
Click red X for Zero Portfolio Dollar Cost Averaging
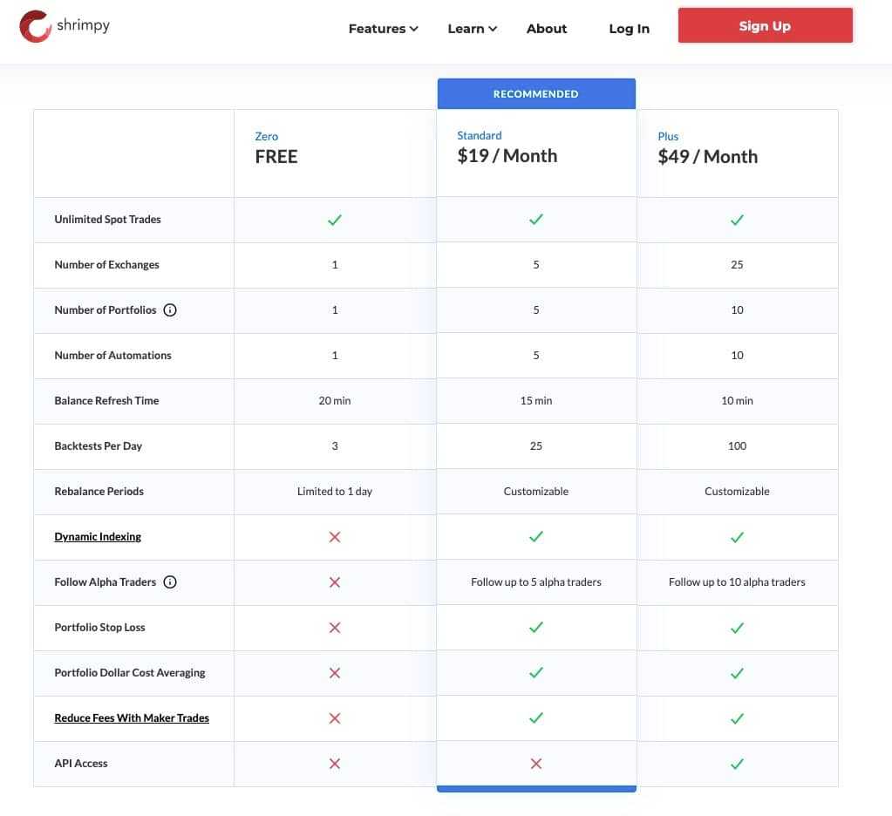pyautogui.click(x=334, y=673)
